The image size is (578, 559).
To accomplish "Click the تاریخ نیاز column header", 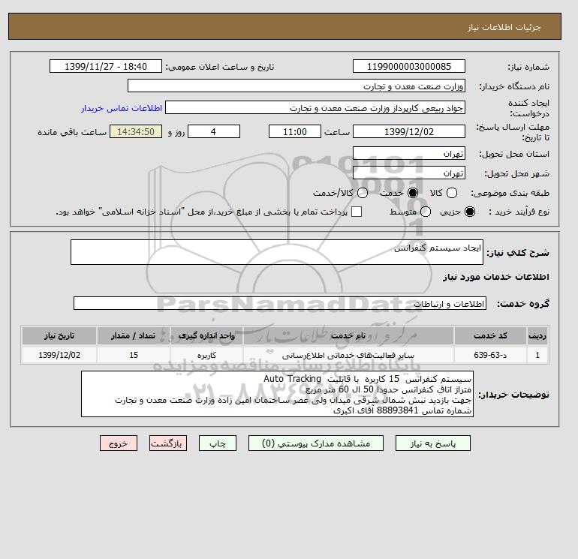I will click(59, 335).
